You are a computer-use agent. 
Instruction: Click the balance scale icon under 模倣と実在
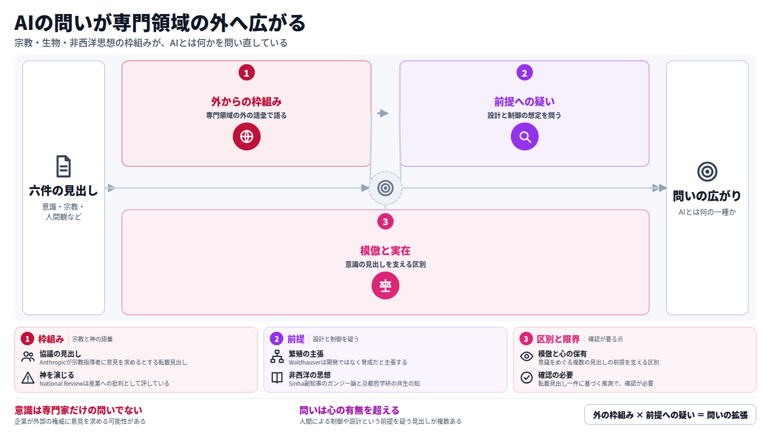[x=385, y=285]
